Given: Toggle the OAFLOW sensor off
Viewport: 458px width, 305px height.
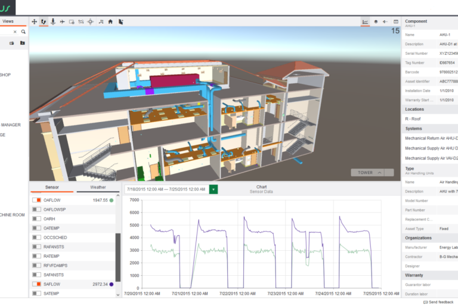Looking at the screenshot, I should (36, 200).
